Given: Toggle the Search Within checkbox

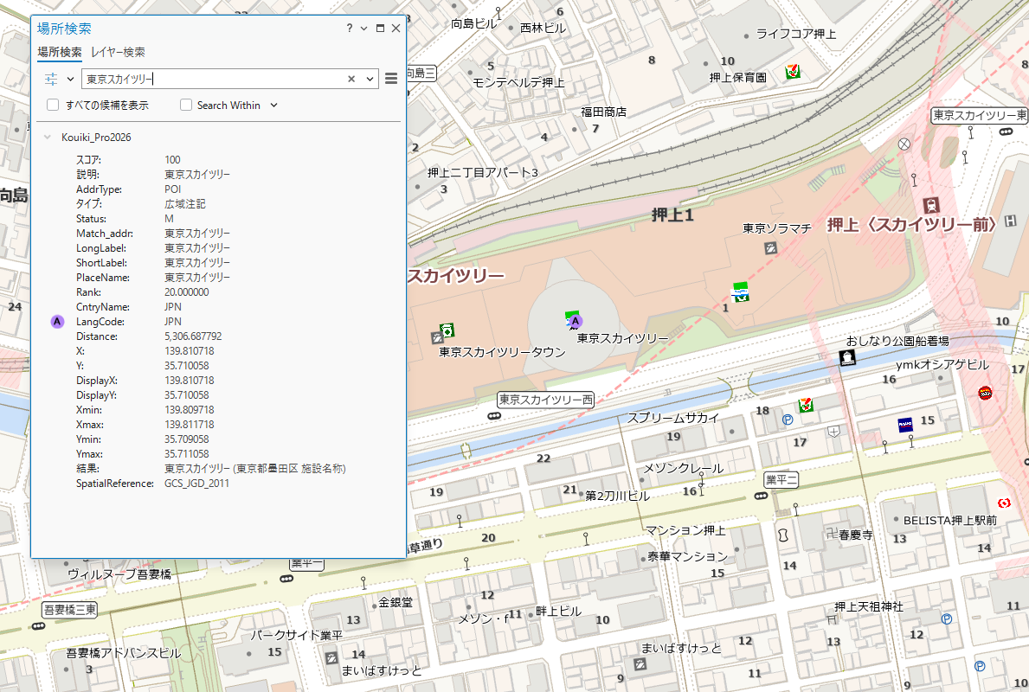Looking at the screenshot, I should coord(186,105).
